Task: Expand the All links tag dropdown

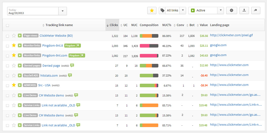Action: coord(183,10)
